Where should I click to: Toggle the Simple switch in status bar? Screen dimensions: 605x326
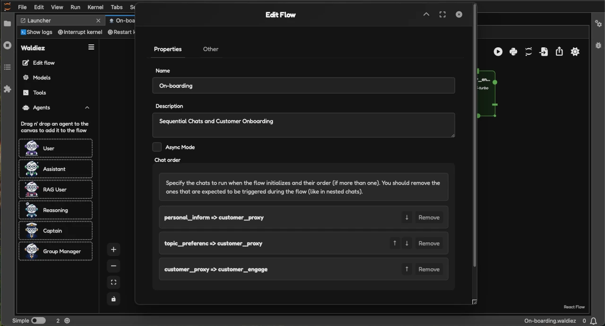pos(38,320)
